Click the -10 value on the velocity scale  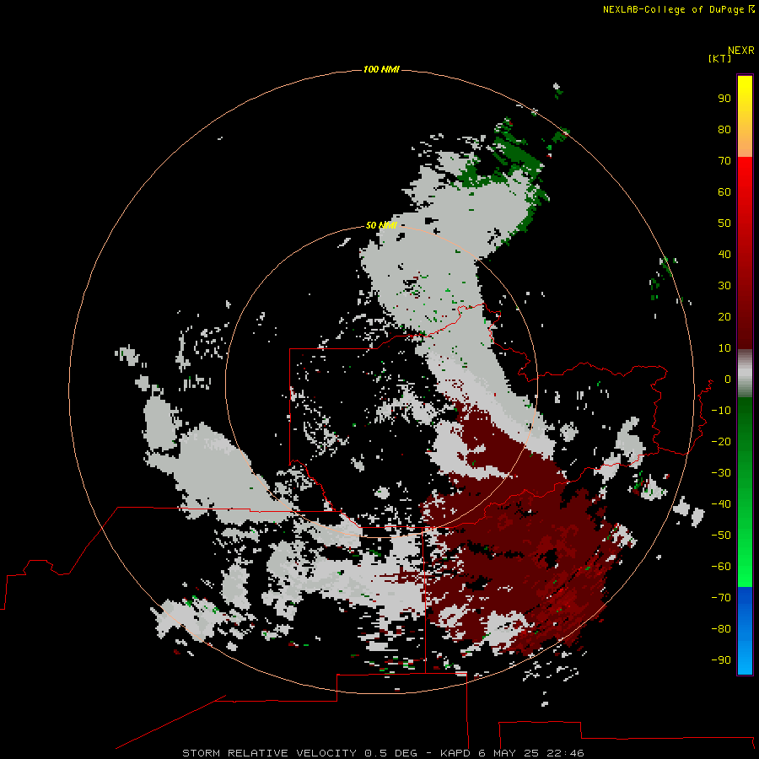721,411
